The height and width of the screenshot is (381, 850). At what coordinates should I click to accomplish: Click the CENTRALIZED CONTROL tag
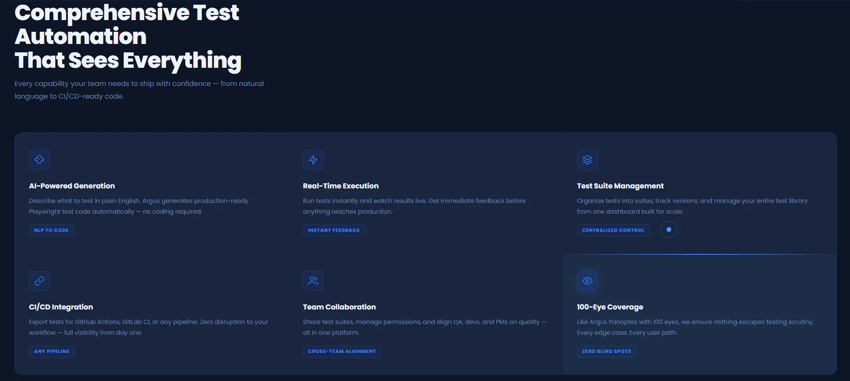[x=613, y=230]
